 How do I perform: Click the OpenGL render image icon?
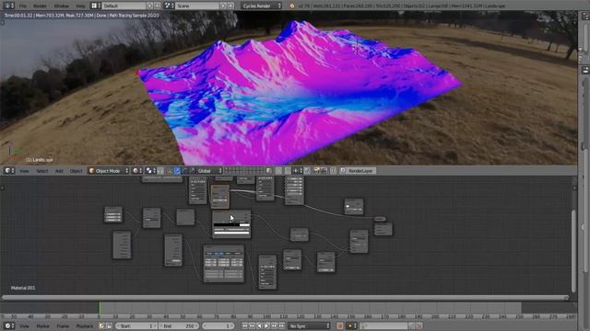tap(316, 171)
